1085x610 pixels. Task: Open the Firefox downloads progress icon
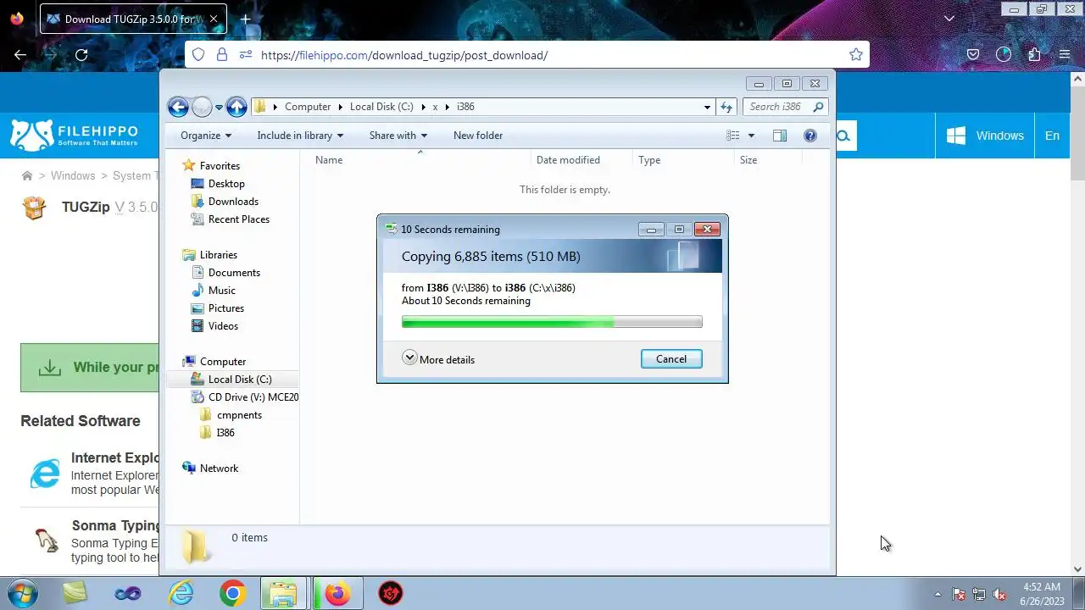[x=1004, y=55]
